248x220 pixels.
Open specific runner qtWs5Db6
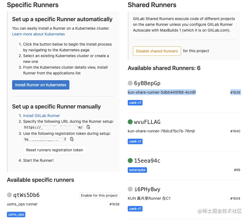click(26, 195)
